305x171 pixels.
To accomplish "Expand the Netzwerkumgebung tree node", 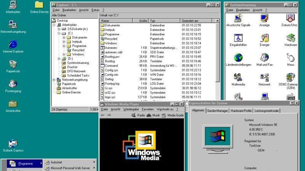I will tap(54, 80).
